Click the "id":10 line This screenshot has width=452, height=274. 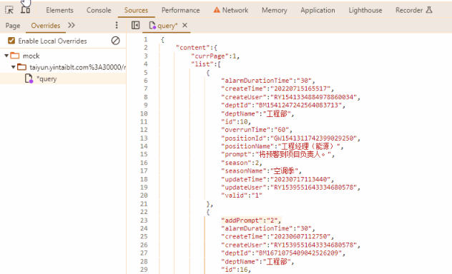point(236,121)
